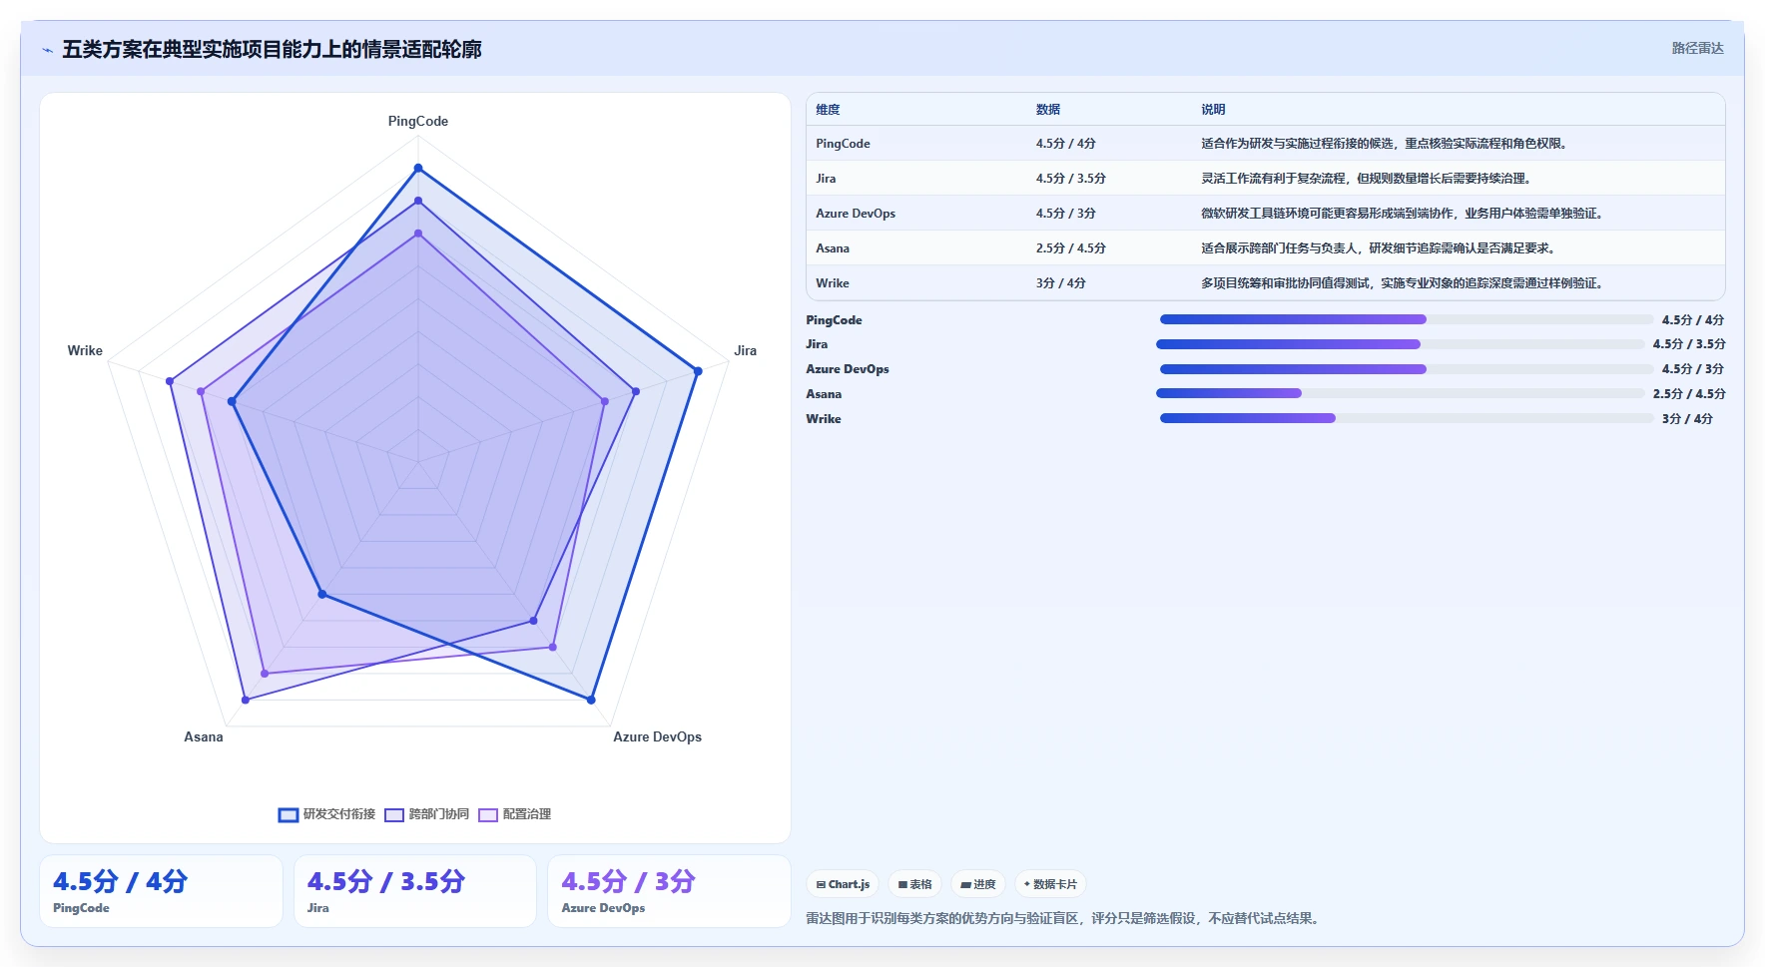Click the Wrike axis label on radar
Screen dimensions: 1765x967
point(85,350)
